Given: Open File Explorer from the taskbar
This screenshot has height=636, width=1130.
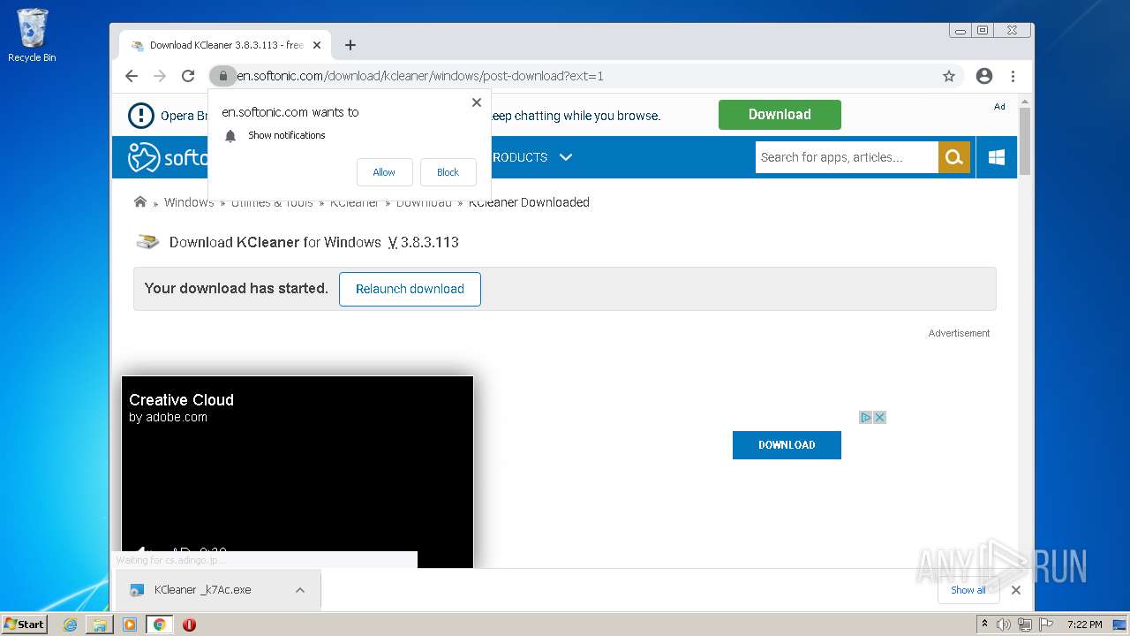Looking at the screenshot, I should tap(100, 625).
